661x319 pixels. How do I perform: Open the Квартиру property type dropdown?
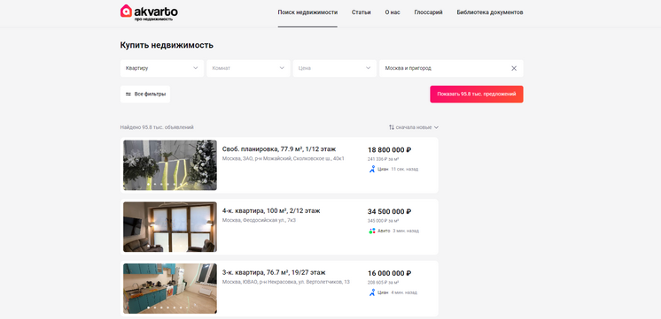click(162, 68)
